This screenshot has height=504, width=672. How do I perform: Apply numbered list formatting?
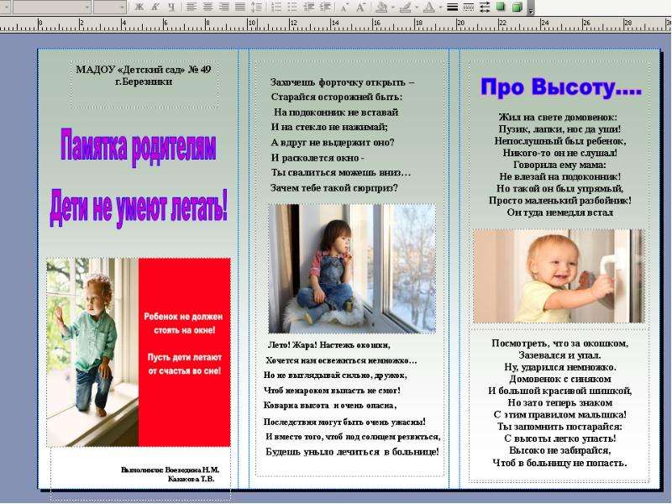tap(276, 8)
